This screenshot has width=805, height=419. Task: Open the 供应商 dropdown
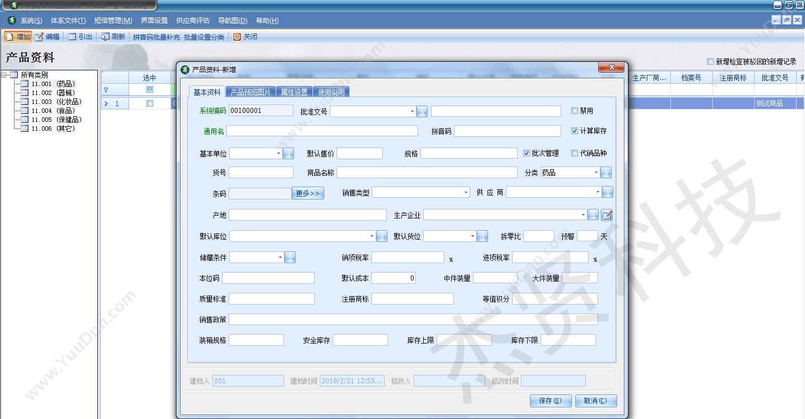click(x=598, y=192)
